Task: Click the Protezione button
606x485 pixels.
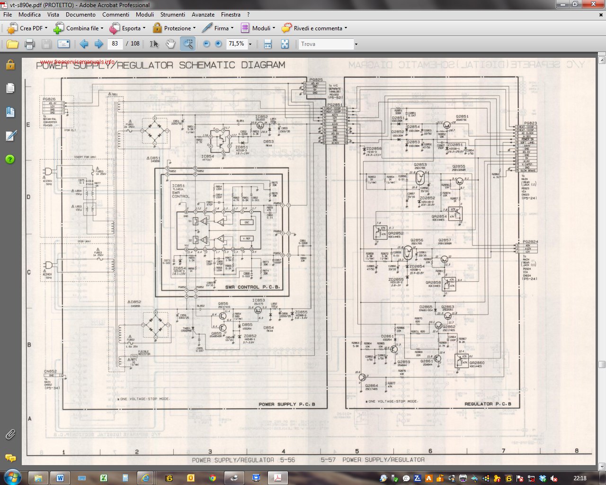Action: click(x=174, y=28)
